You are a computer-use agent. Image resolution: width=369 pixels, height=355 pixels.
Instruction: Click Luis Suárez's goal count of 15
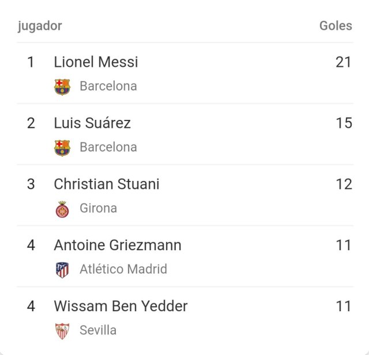pyautogui.click(x=343, y=123)
